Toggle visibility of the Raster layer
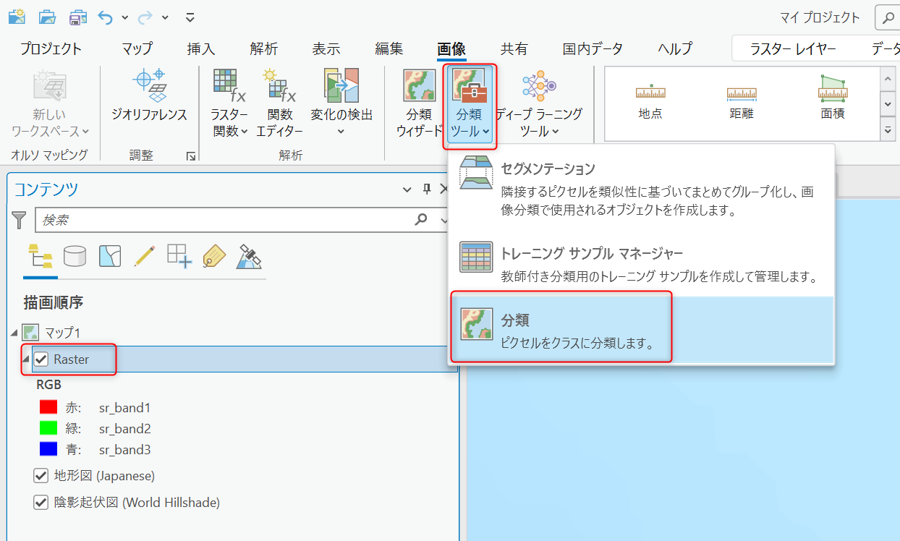The width and height of the screenshot is (900, 541). click(x=41, y=359)
